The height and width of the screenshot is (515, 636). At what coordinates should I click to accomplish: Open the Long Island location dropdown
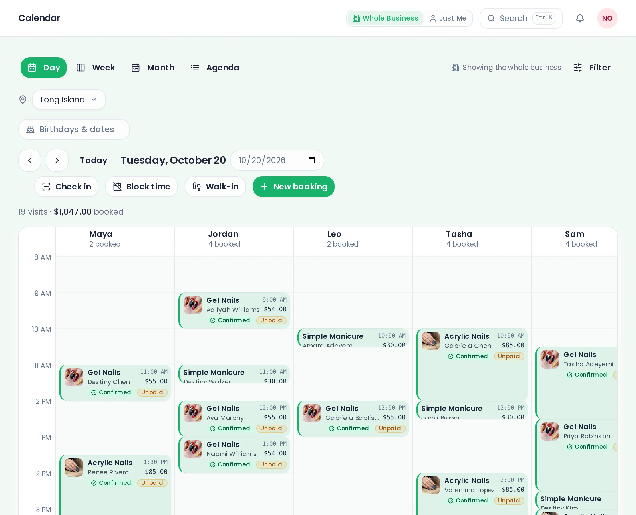(x=69, y=100)
